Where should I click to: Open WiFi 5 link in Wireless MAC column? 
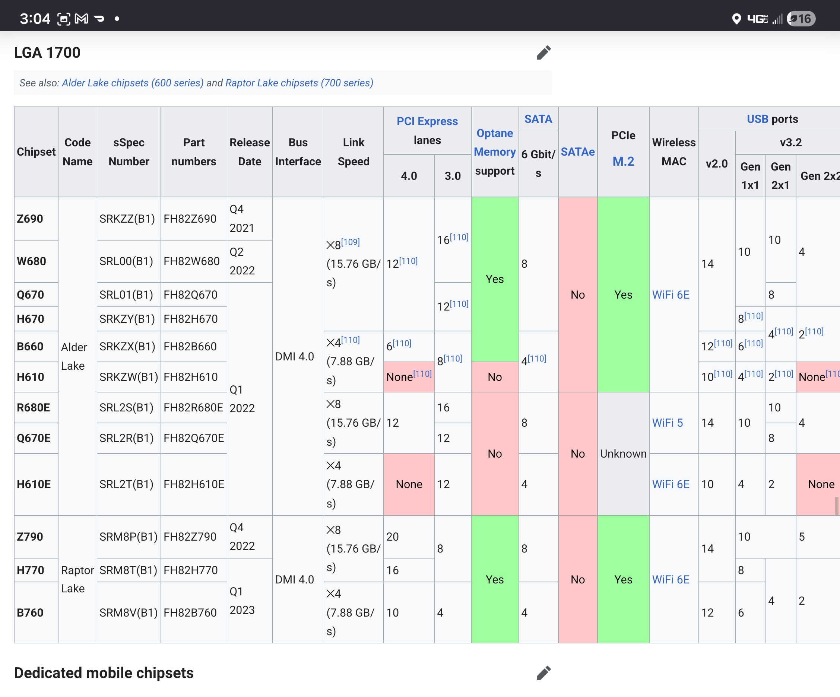click(x=667, y=422)
